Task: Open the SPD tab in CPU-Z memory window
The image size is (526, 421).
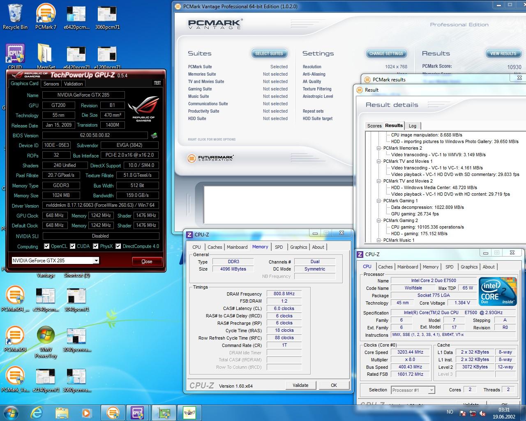Action: 279,247
